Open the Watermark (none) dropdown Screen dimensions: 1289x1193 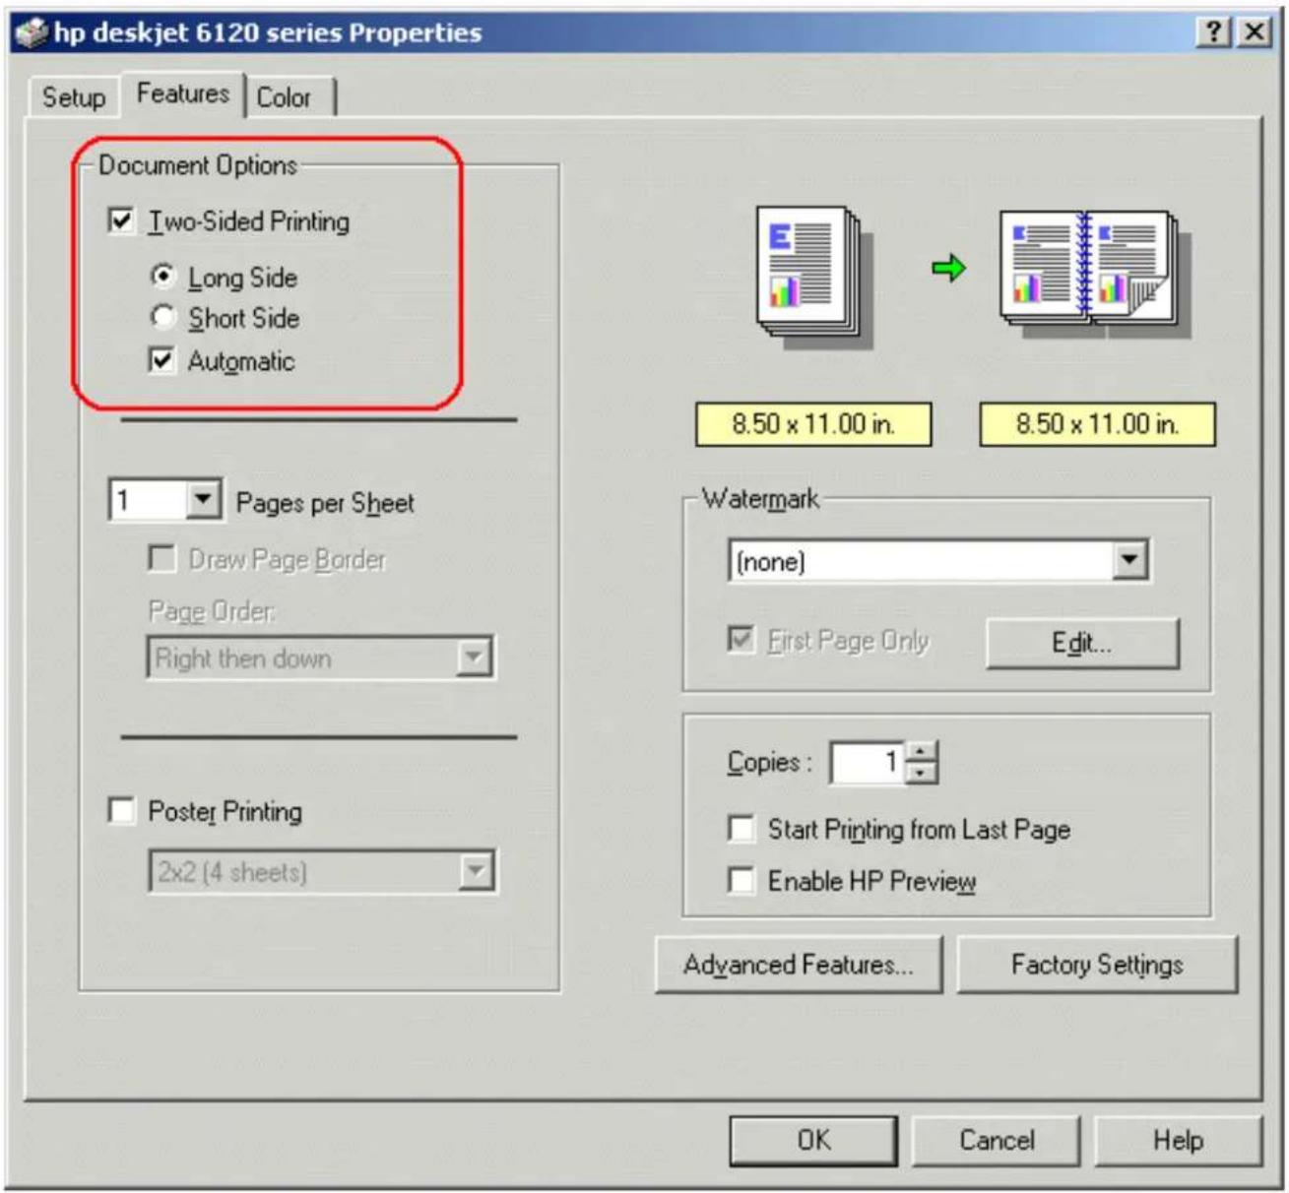pyautogui.click(x=1130, y=560)
